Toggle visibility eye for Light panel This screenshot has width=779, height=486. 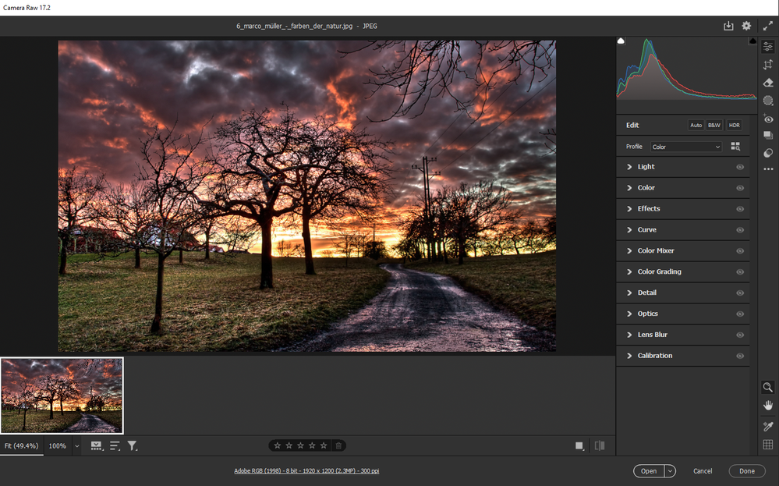tap(740, 167)
